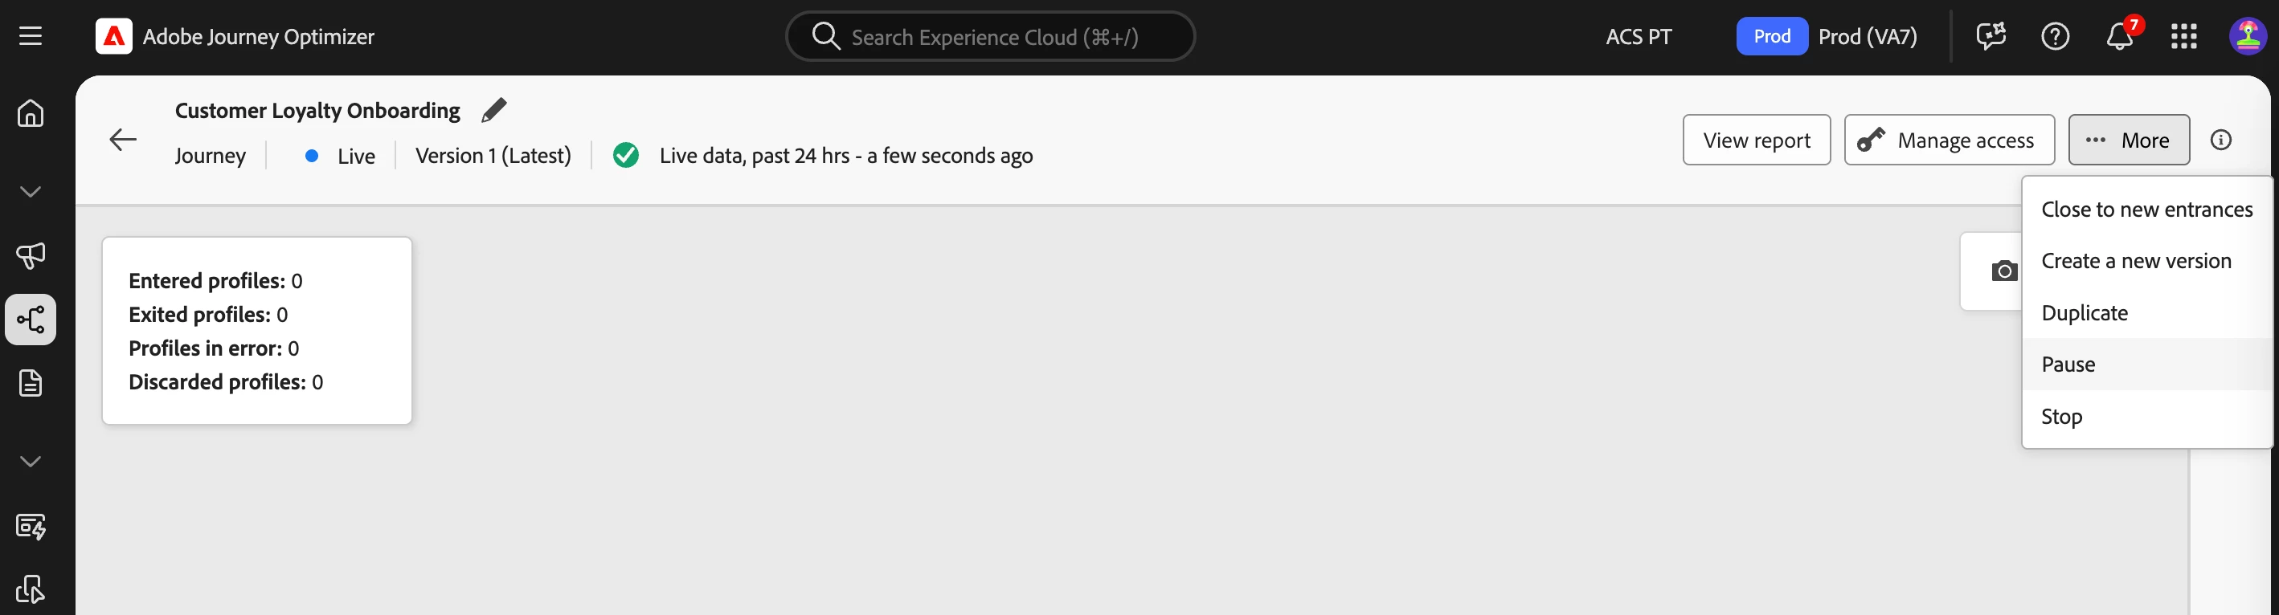
Task: Show journey info icon
Action: 2220,140
